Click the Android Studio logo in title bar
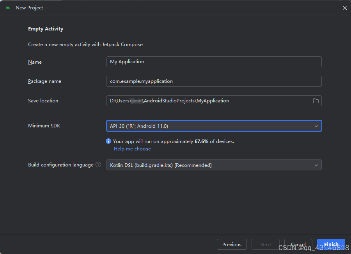This screenshot has width=351, height=254. [8, 7]
